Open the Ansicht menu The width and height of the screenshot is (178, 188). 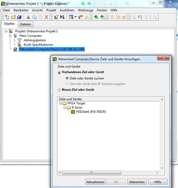pos(37,10)
